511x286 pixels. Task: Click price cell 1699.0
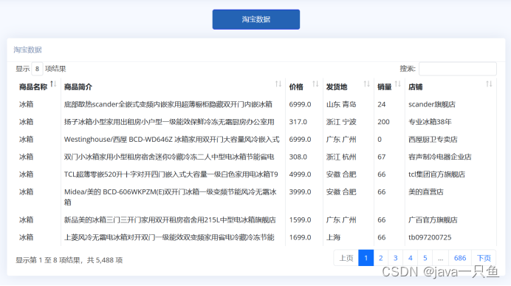[x=300, y=237]
